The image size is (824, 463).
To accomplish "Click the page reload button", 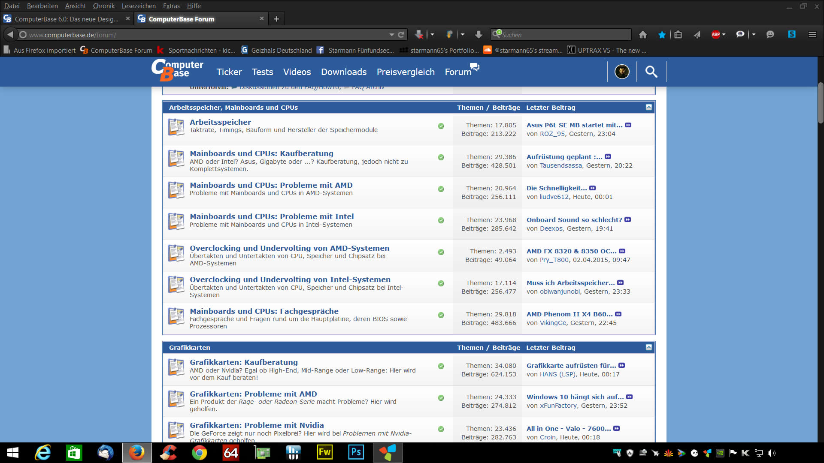I will pyautogui.click(x=401, y=35).
